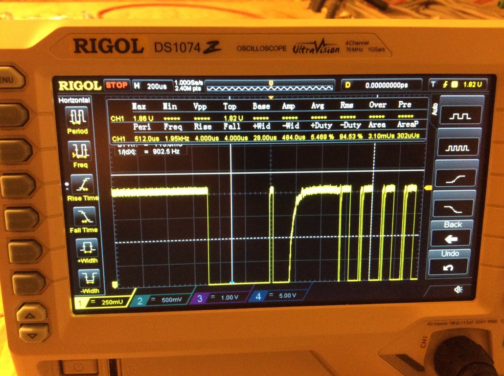Click the AreaP value 302uVs
The image size is (504, 376).
click(408, 135)
